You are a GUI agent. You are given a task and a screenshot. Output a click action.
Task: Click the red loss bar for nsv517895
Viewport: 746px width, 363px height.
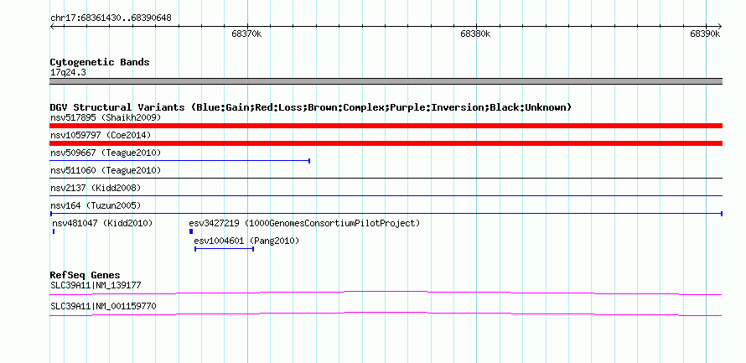tap(386, 126)
